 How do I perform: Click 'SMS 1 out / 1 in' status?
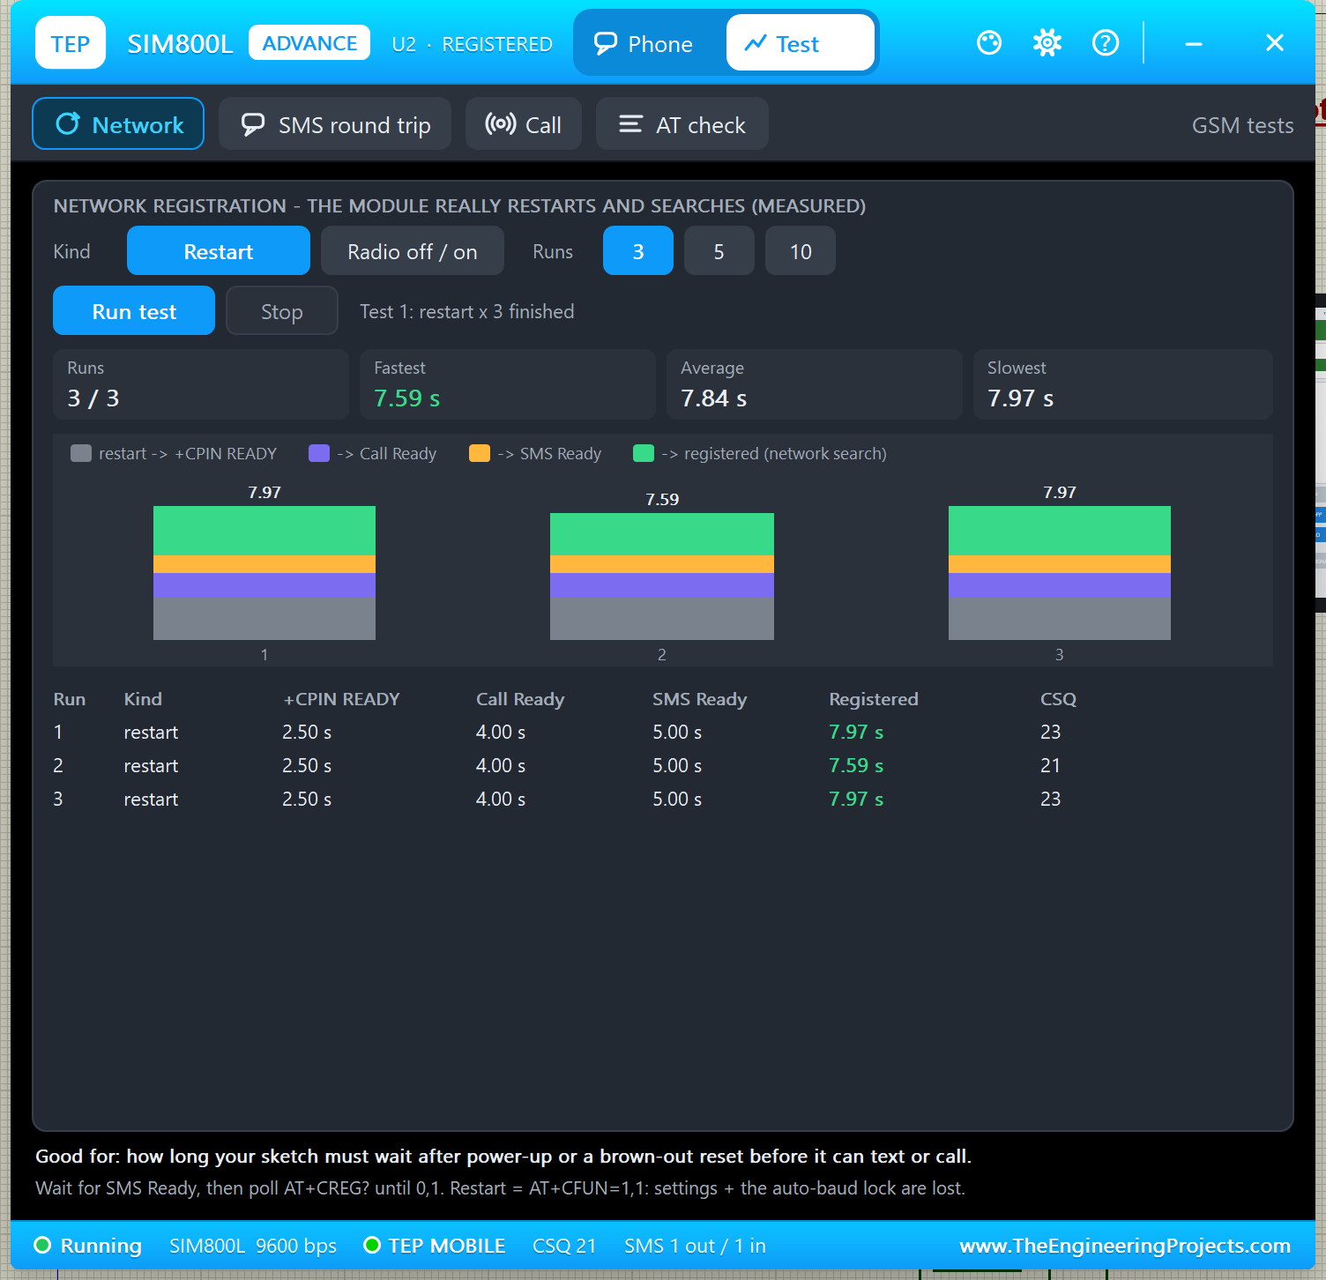click(695, 1245)
